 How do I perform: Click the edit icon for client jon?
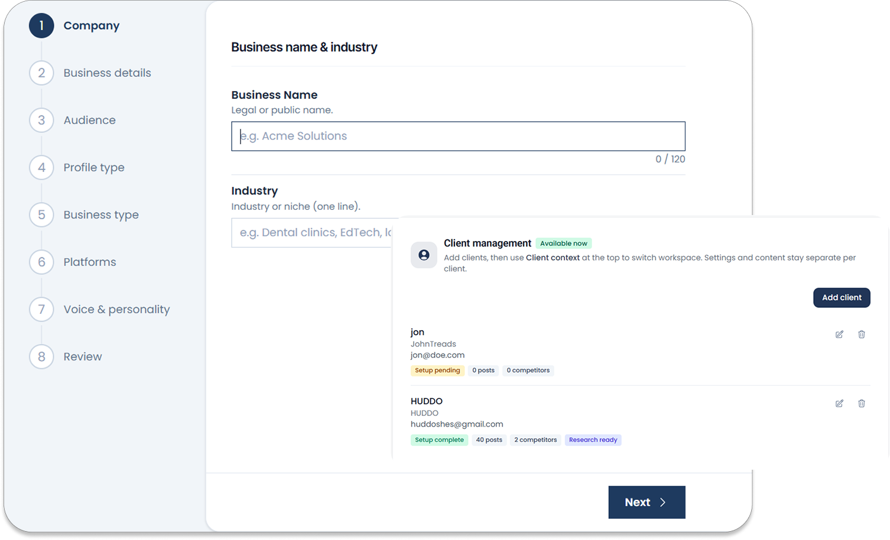click(839, 334)
